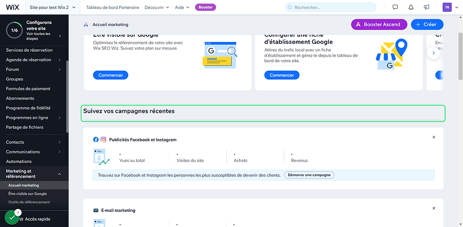Click the Booster Ascend button
The image size is (463, 227).
coord(379,25)
